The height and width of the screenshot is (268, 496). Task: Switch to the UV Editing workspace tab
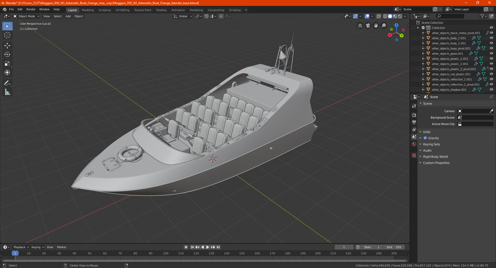tap(122, 10)
